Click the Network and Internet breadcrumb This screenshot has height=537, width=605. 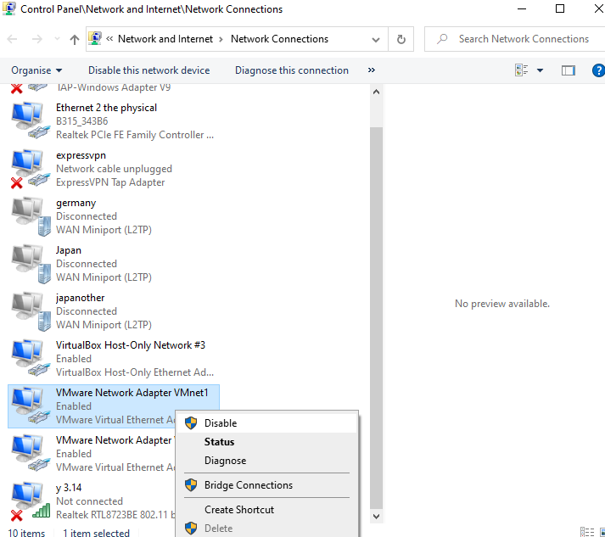[x=165, y=39]
